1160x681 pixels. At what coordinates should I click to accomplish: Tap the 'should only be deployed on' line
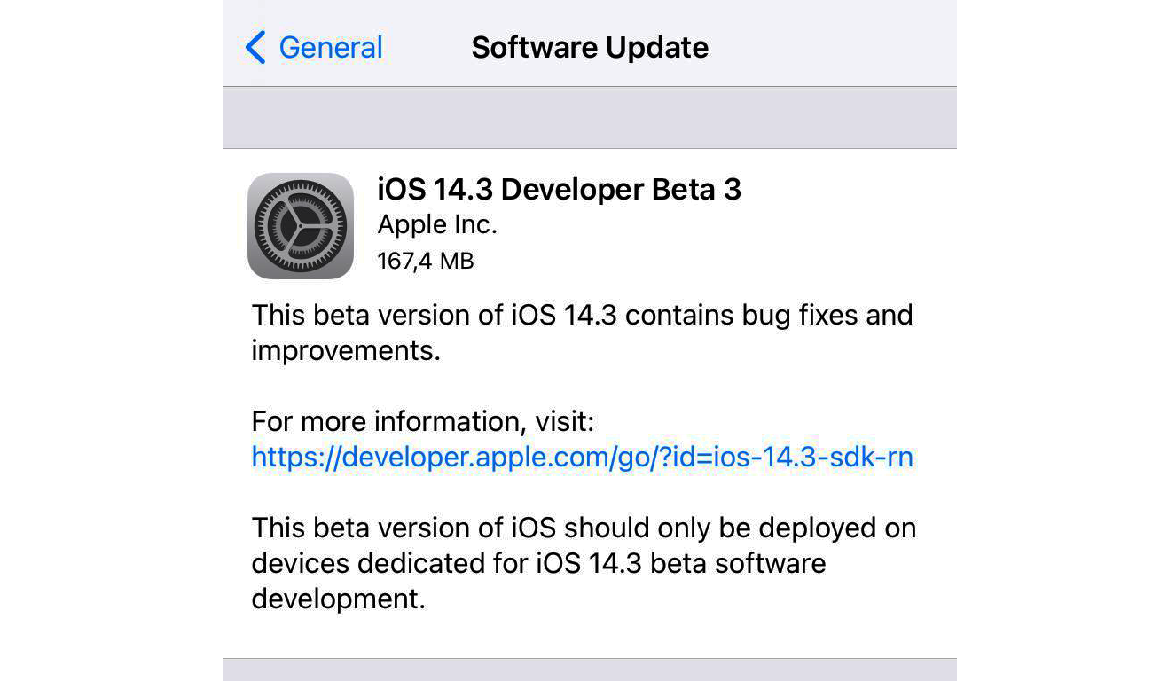[741, 528]
